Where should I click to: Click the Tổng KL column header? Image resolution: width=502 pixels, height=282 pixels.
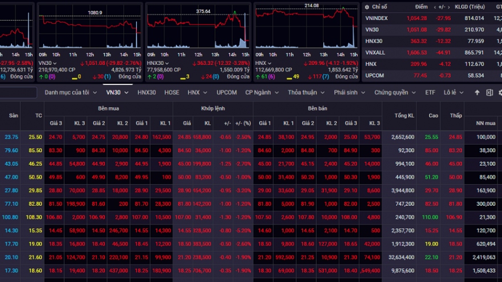pyautogui.click(x=404, y=116)
